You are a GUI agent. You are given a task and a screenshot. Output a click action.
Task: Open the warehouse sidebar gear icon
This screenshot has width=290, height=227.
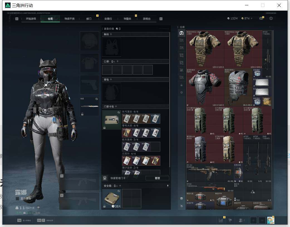pyautogui.click(x=181, y=92)
